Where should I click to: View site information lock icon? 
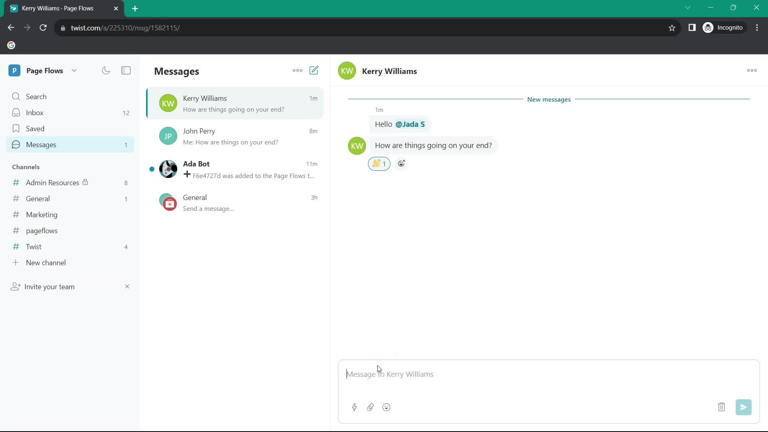[x=63, y=28]
